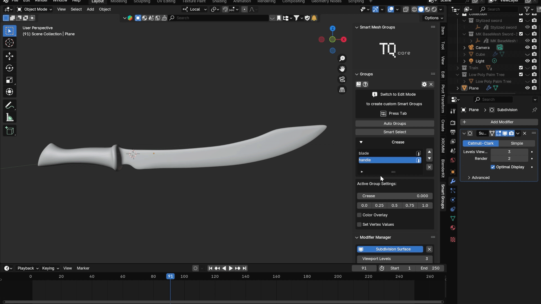Toggle camera view in viewport
541x304 pixels.
point(342,79)
